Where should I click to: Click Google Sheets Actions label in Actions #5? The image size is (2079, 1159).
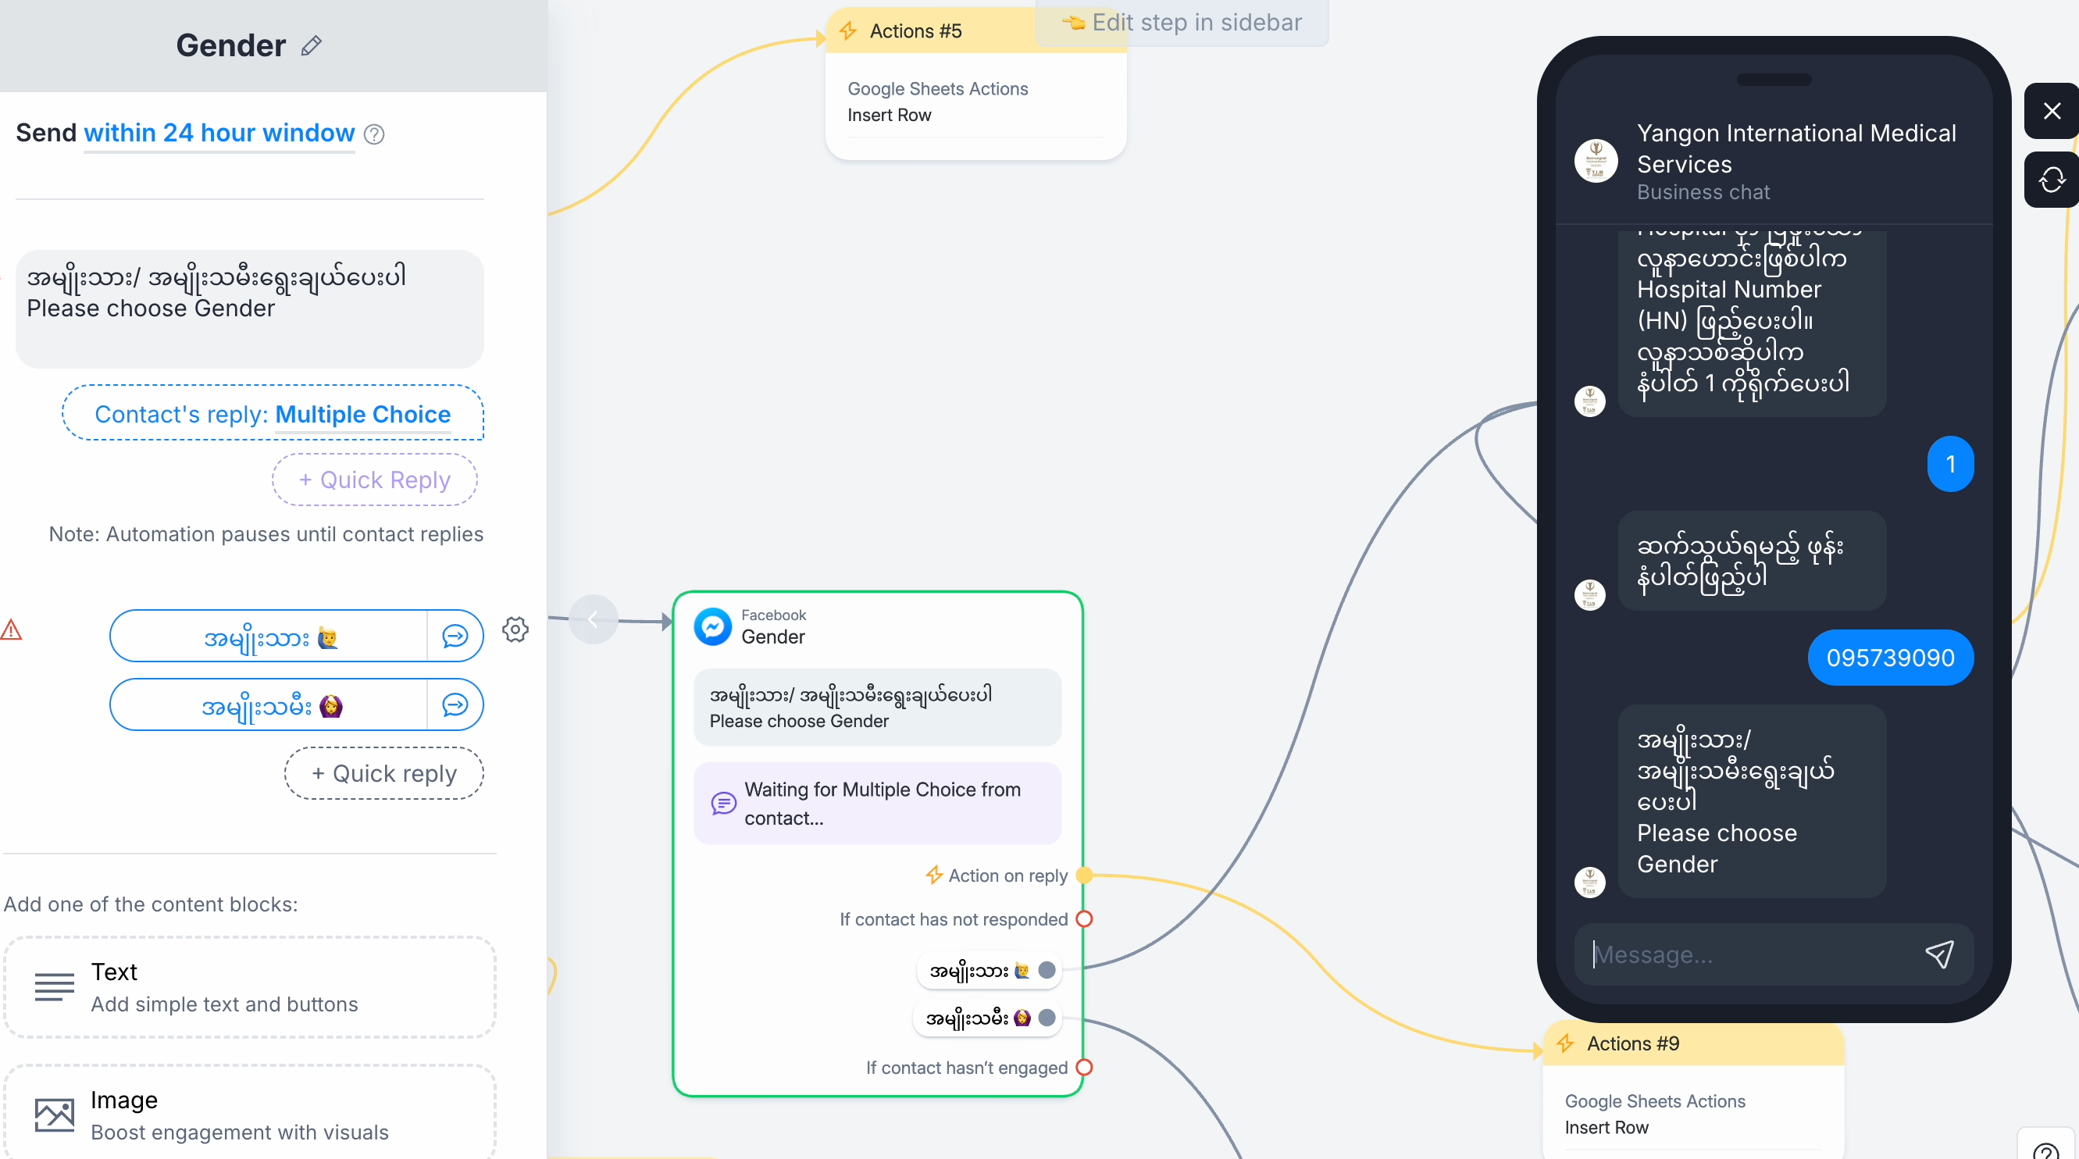[937, 89]
